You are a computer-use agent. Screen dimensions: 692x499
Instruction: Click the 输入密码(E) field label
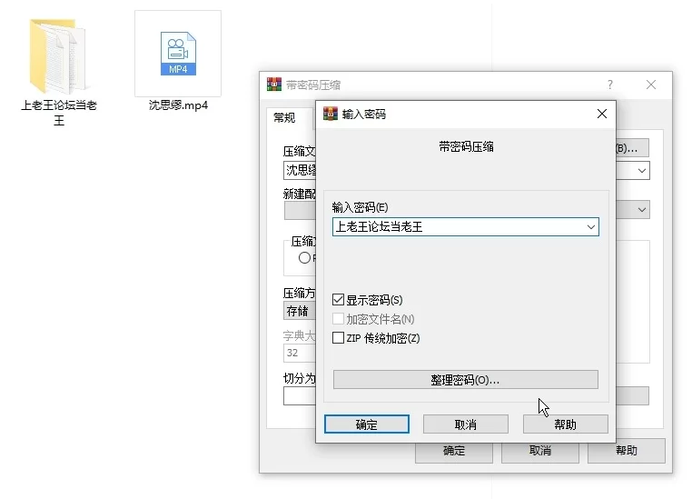point(360,207)
